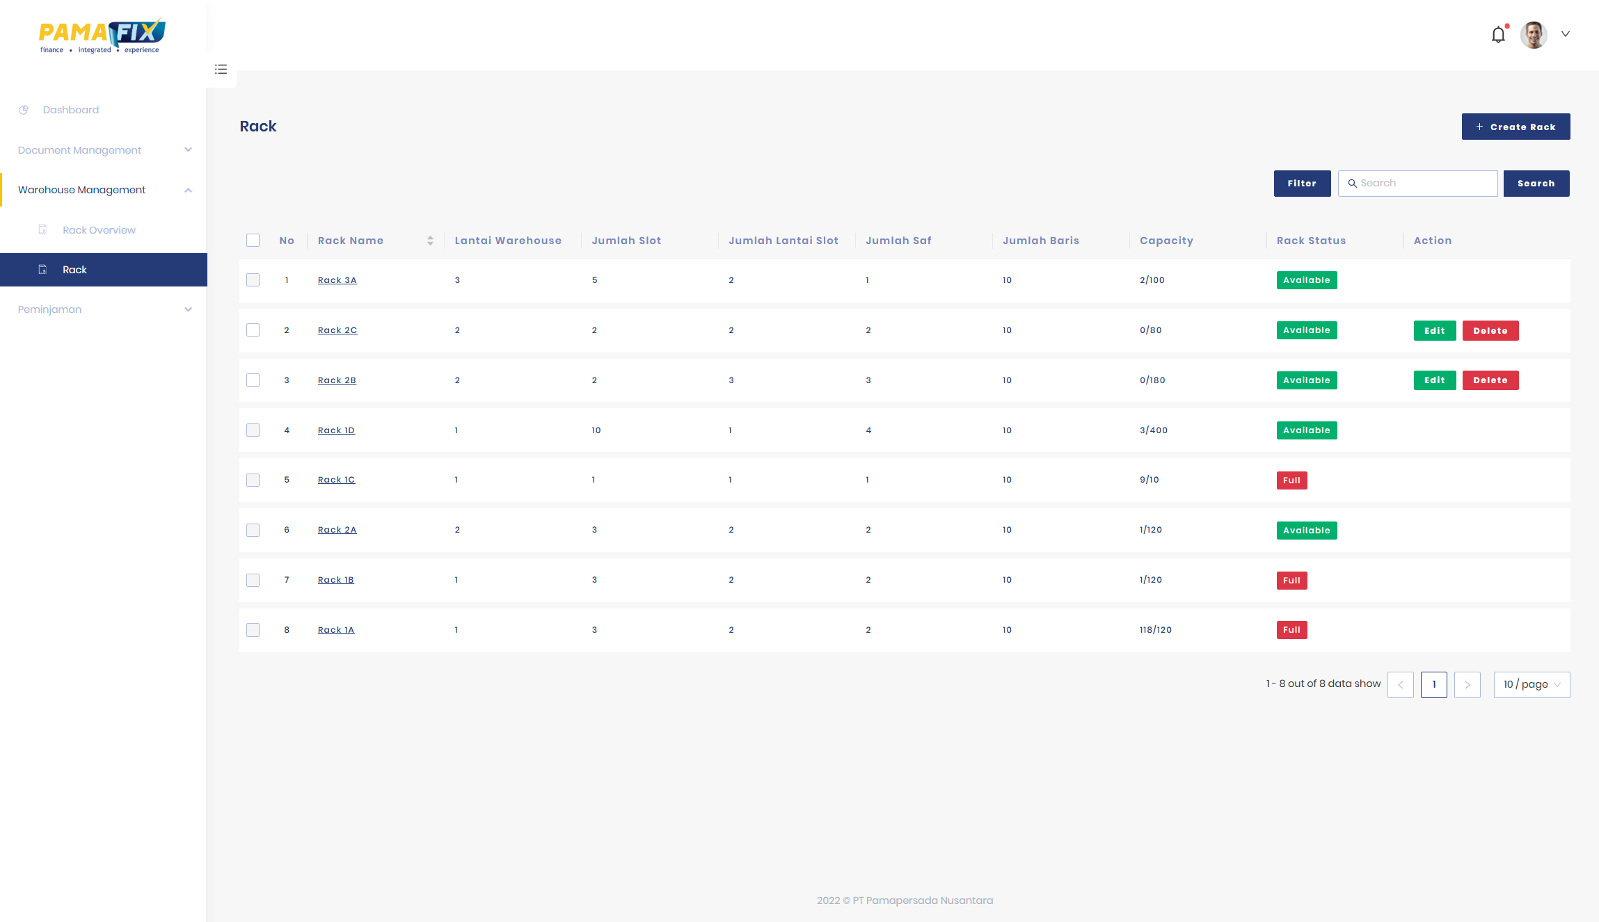This screenshot has height=922, width=1599.
Task: Open the Rack 1D link
Action: (336, 430)
